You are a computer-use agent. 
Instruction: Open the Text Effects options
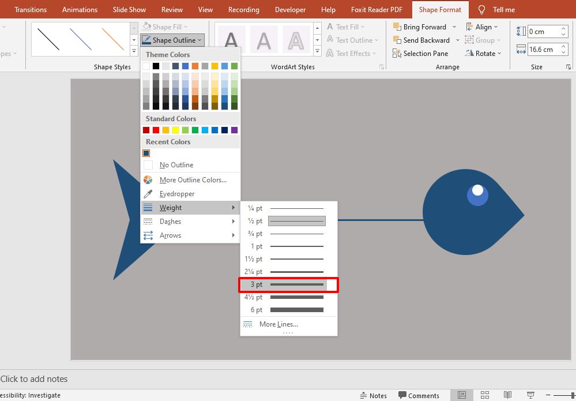352,53
